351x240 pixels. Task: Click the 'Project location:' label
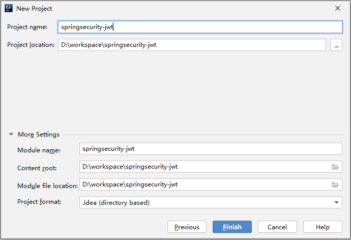(31, 45)
